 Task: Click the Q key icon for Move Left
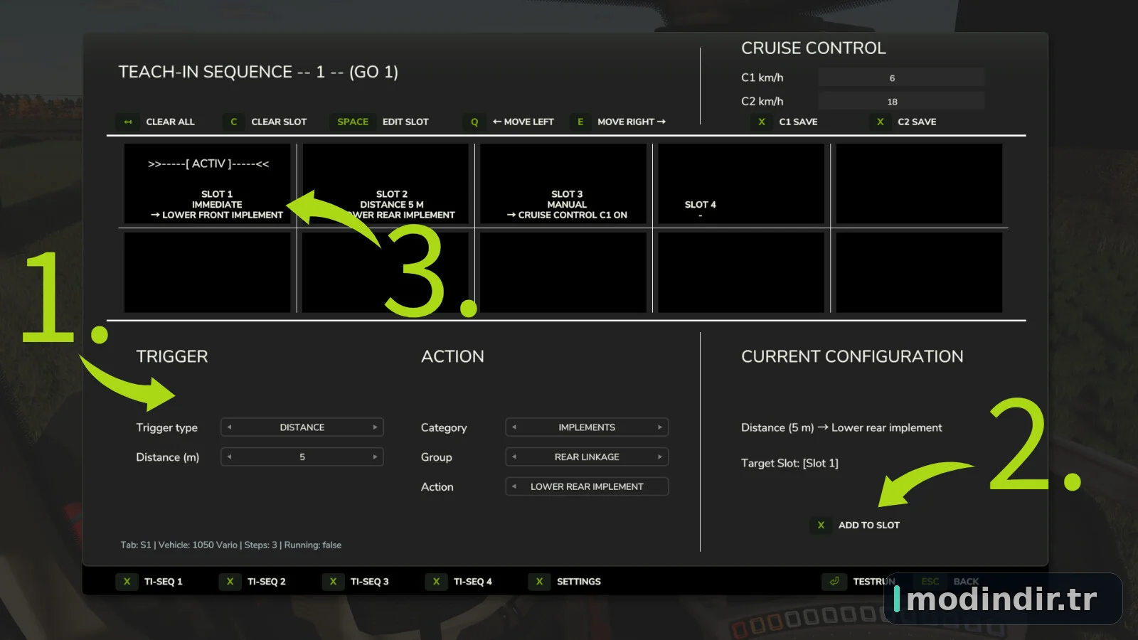coord(474,122)
